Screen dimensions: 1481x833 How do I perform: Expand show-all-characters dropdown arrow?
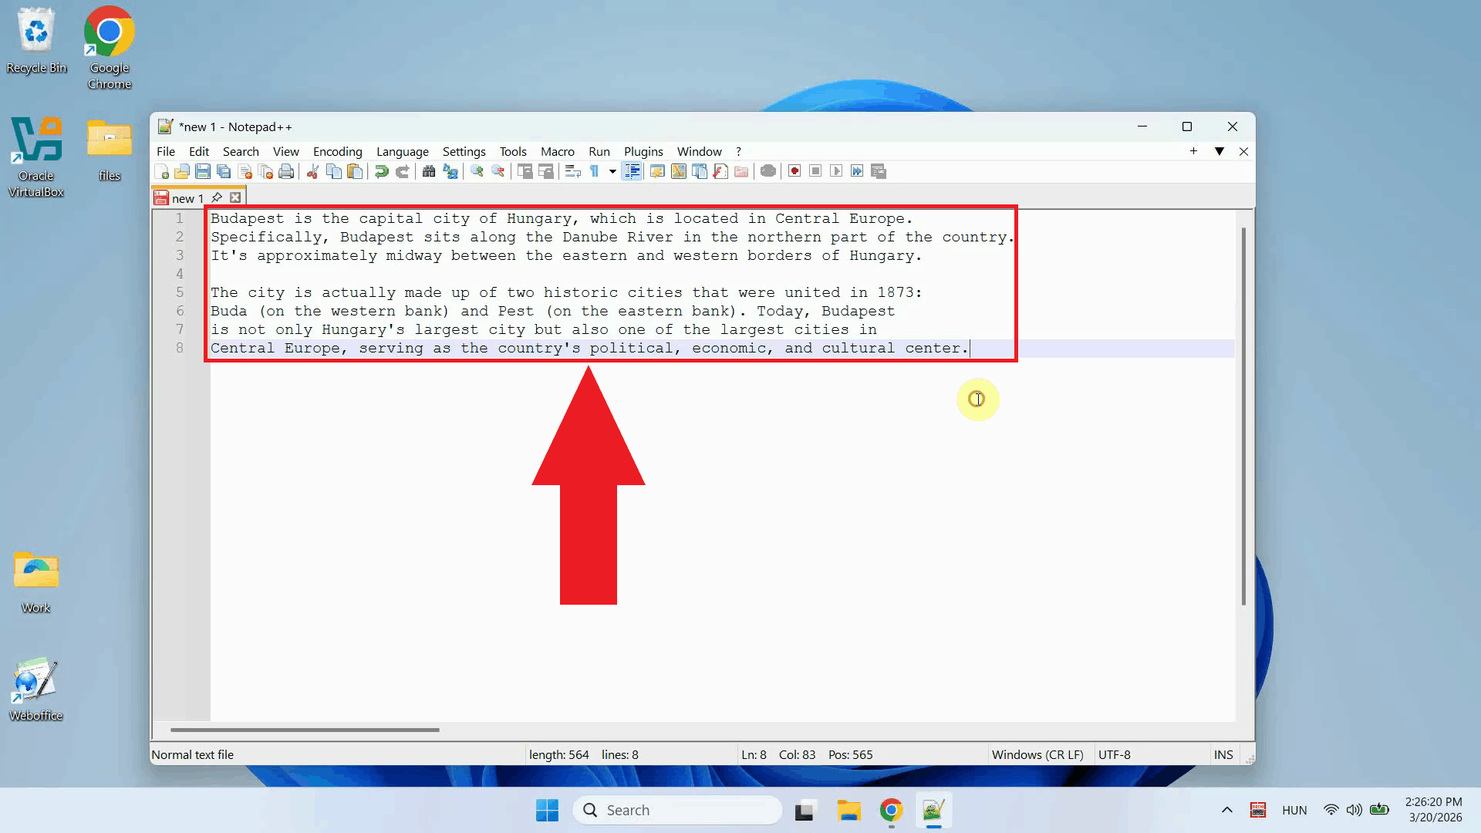[612, 171]
